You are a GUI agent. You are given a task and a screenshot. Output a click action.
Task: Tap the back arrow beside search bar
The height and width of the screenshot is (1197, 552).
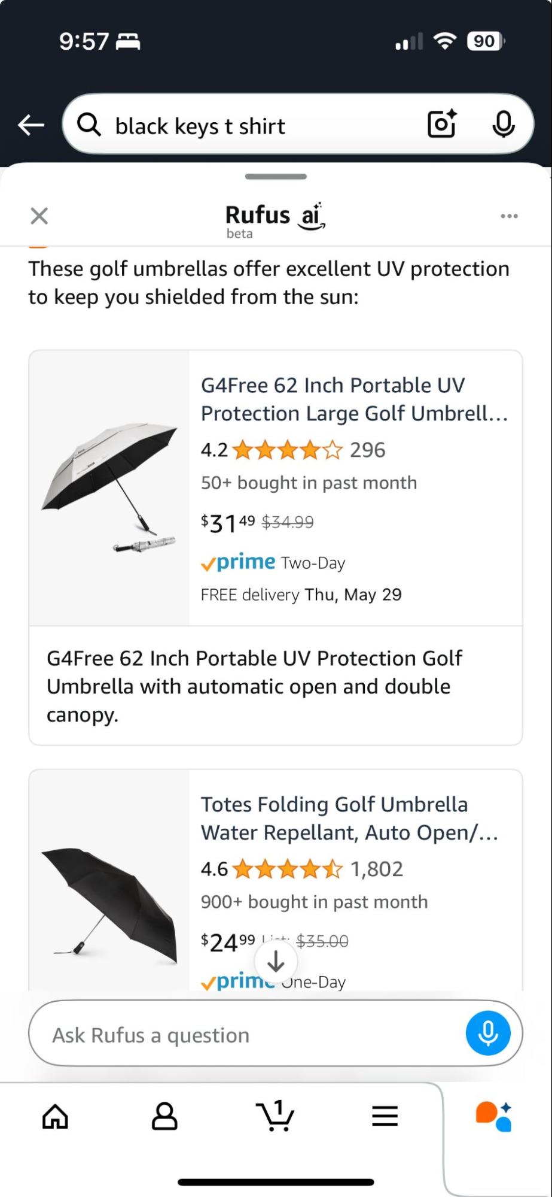(31, 125)
